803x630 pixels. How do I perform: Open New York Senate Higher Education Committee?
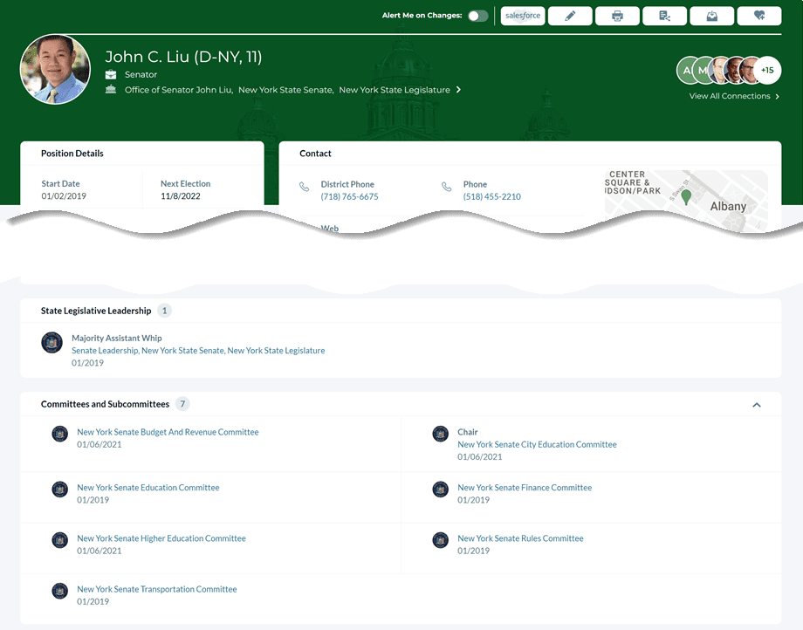click(x=161, y=538)
